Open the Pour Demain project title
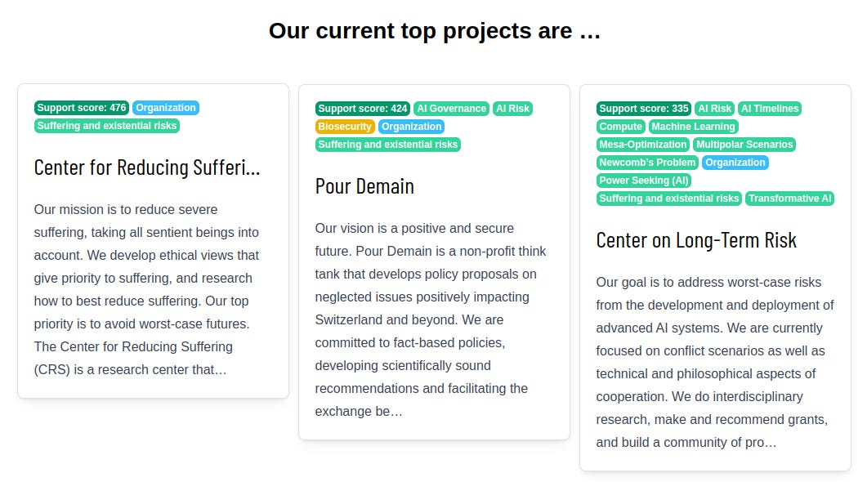The height and width of the screenshot is (482, 867). pyautogui.click(x=364, y=186)
